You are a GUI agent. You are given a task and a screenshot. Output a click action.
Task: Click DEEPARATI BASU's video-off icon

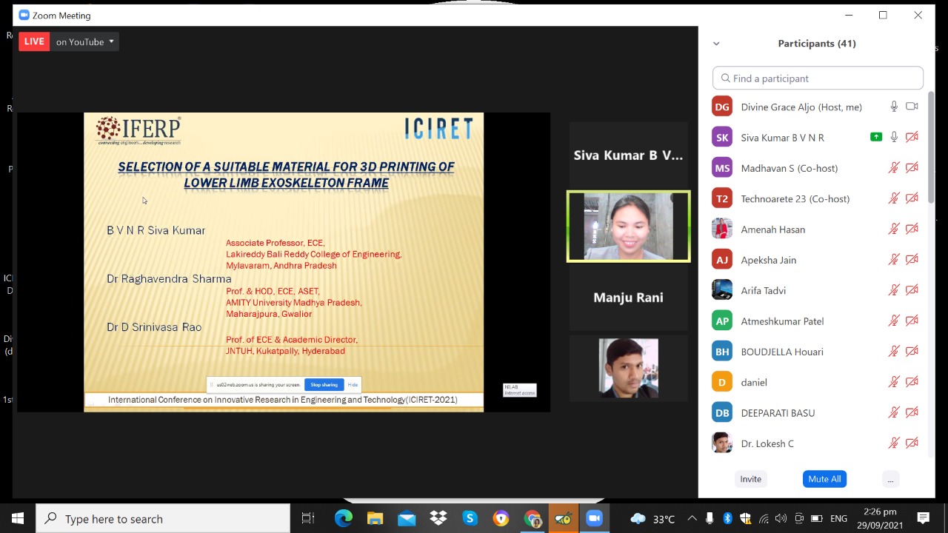912,413
